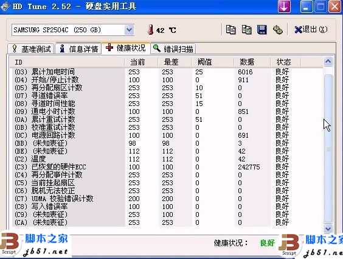The image size is (343, 259).
Task: Click the 阈值 column header
Action: coord(212,62)
